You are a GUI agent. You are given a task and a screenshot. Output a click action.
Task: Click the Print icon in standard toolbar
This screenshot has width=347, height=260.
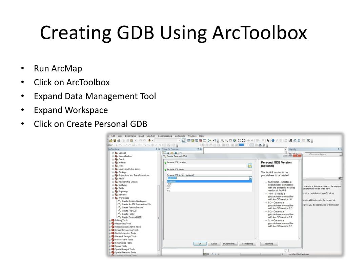[x=119, y=140]
